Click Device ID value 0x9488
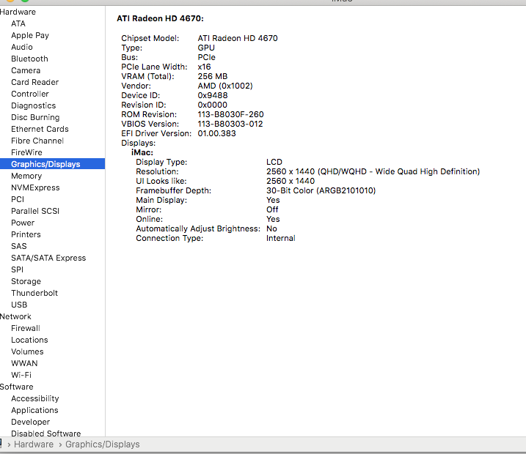 (213, 95)
